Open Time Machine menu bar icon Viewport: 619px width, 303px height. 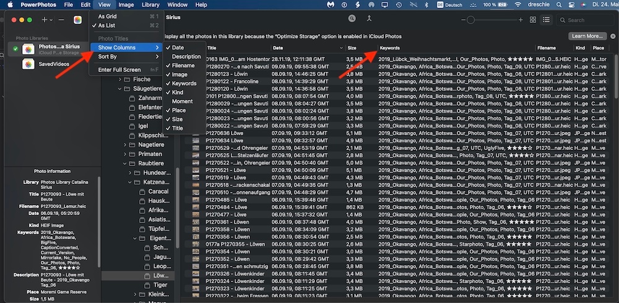[x=399, y=5]
